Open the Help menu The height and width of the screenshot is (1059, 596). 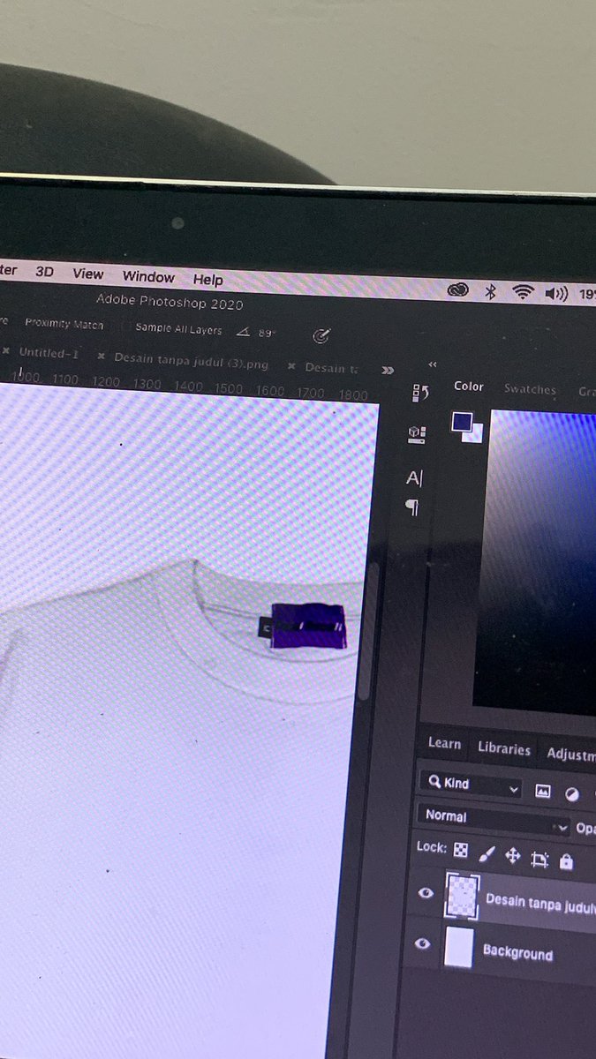[x=207, y=280]
